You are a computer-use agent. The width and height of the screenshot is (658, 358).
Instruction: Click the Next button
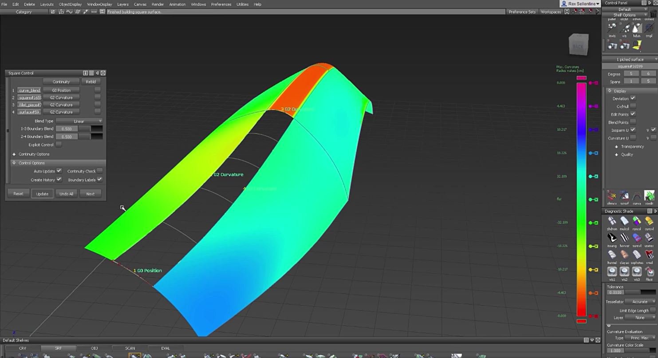(x=90, y=194)
